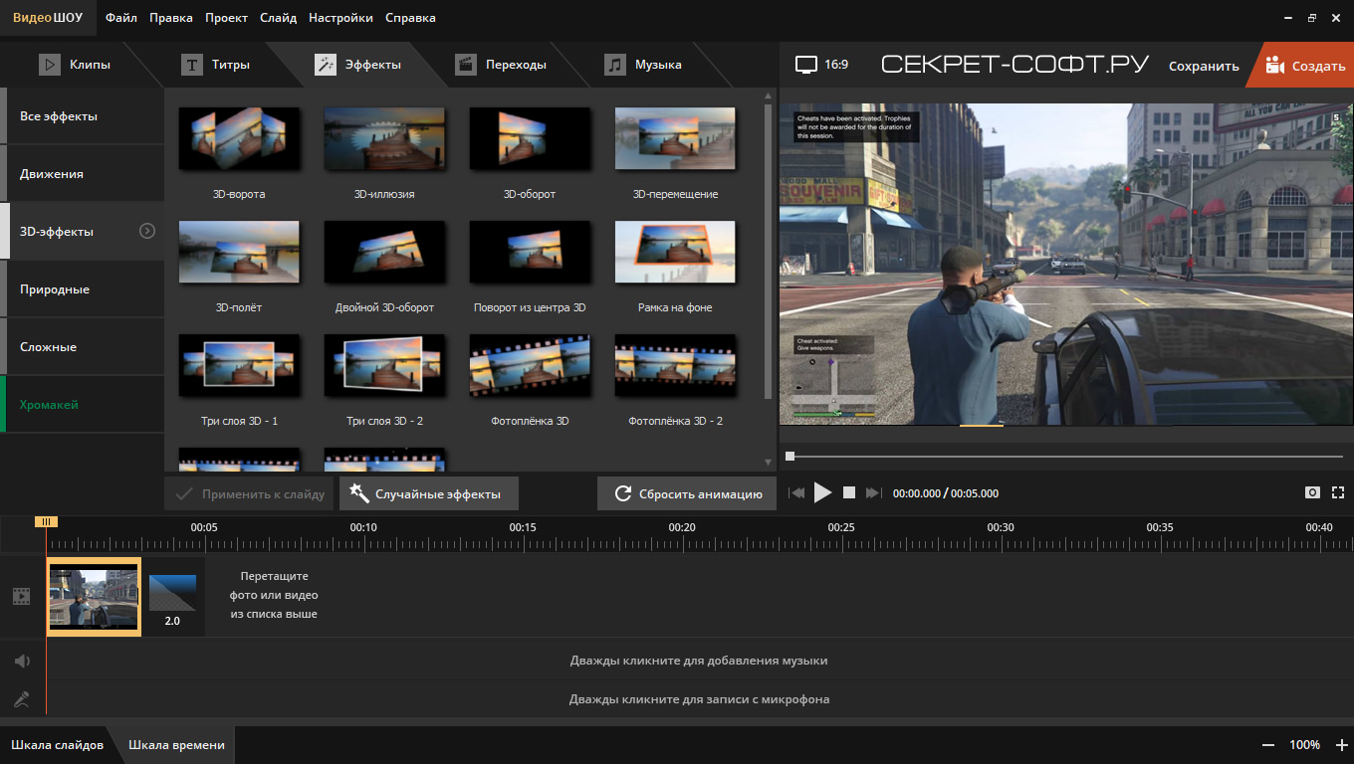Choose the 3D-ворота effect thumbnail
Image resolution: width=1354 pixels, height=764 pixels.
[239, 139]
